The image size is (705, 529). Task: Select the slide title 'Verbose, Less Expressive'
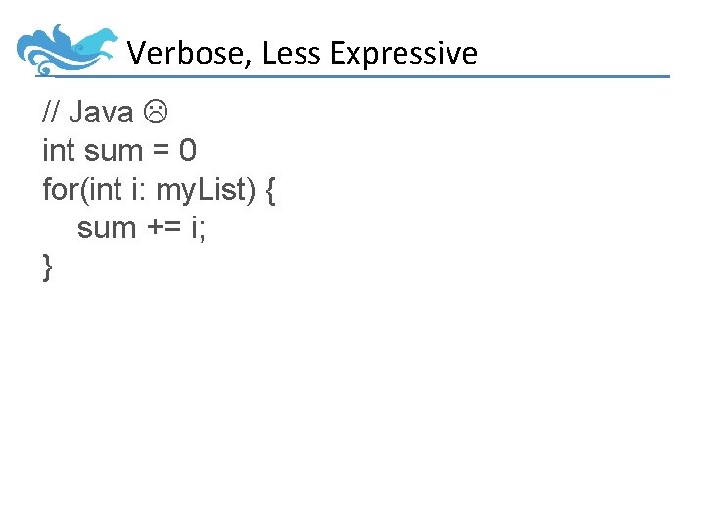(302, 52)
